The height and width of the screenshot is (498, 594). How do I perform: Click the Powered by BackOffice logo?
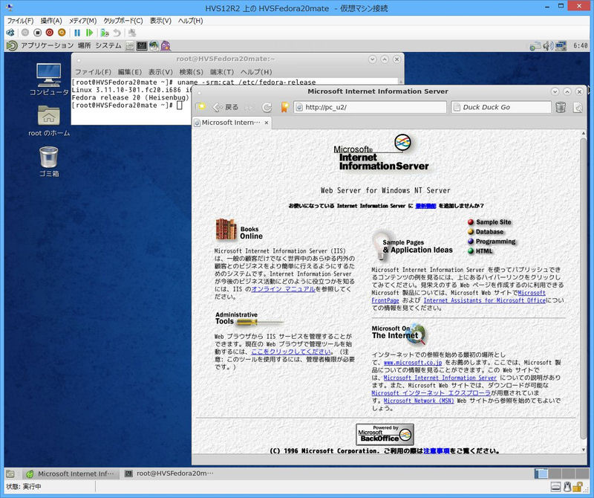[x=385, y=435]
